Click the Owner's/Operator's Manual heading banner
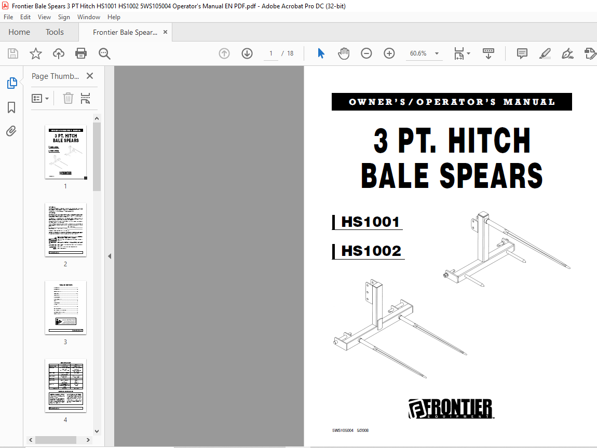This screenshot has width=597, height=448. click(x=452, y=102)
